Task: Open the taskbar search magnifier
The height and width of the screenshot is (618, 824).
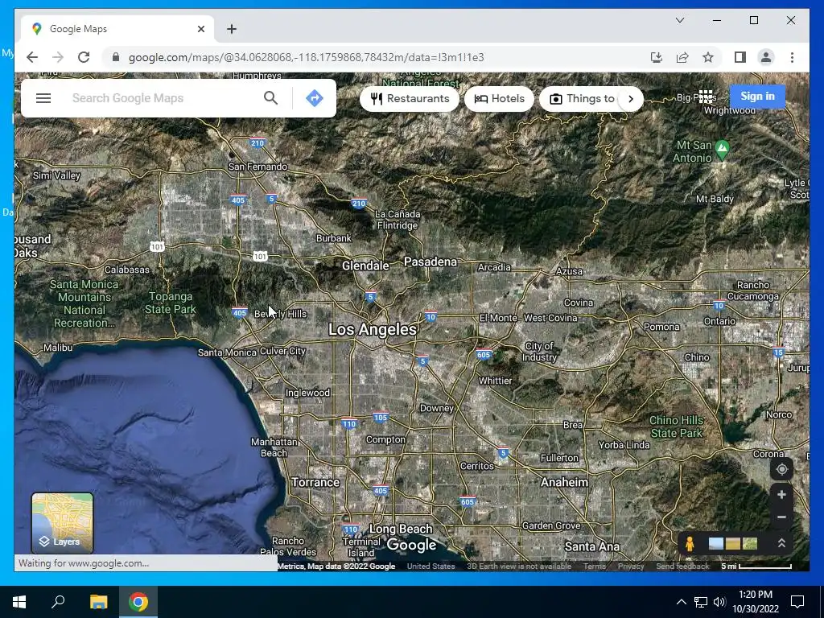Action: [58, 602]
